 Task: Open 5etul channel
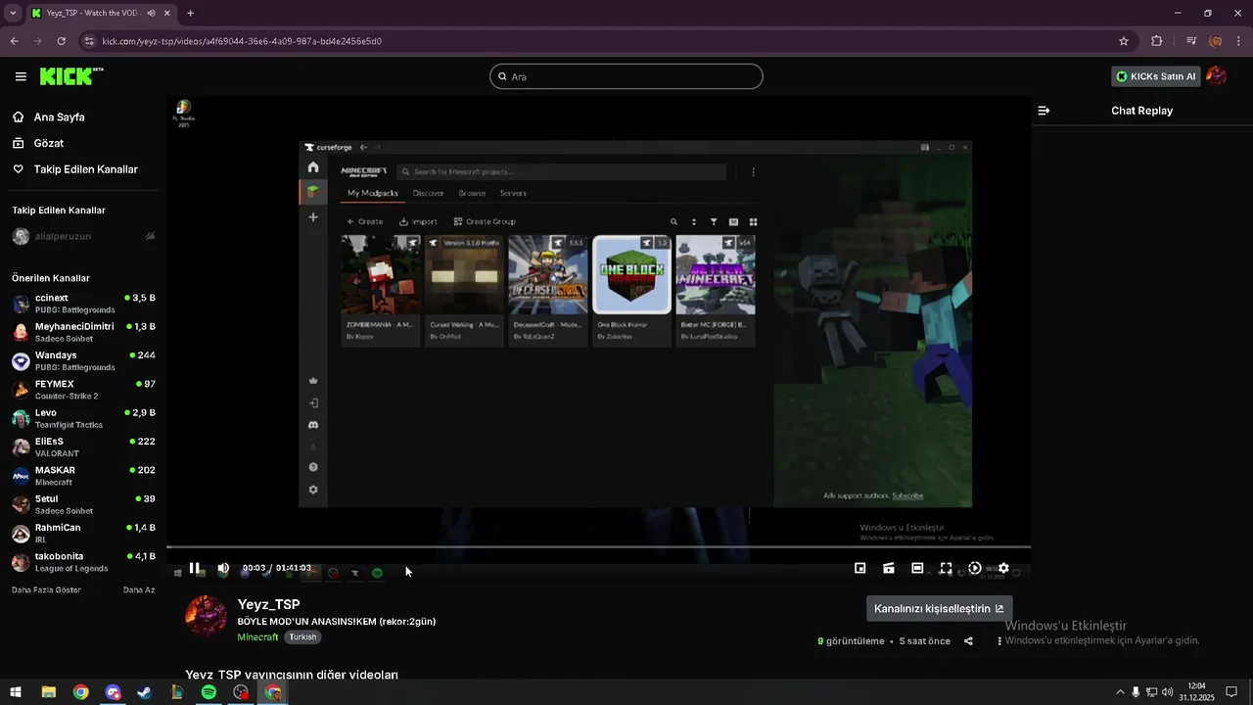coord(83,504)
